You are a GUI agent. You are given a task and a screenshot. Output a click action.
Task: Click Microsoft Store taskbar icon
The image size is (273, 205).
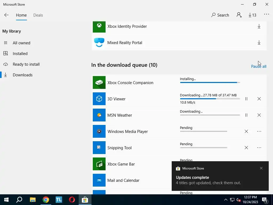tap(85, 200)
